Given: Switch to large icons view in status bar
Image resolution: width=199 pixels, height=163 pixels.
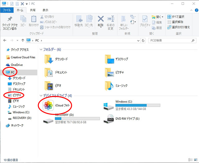Looking at the screenshot, I should coord(196,160).
